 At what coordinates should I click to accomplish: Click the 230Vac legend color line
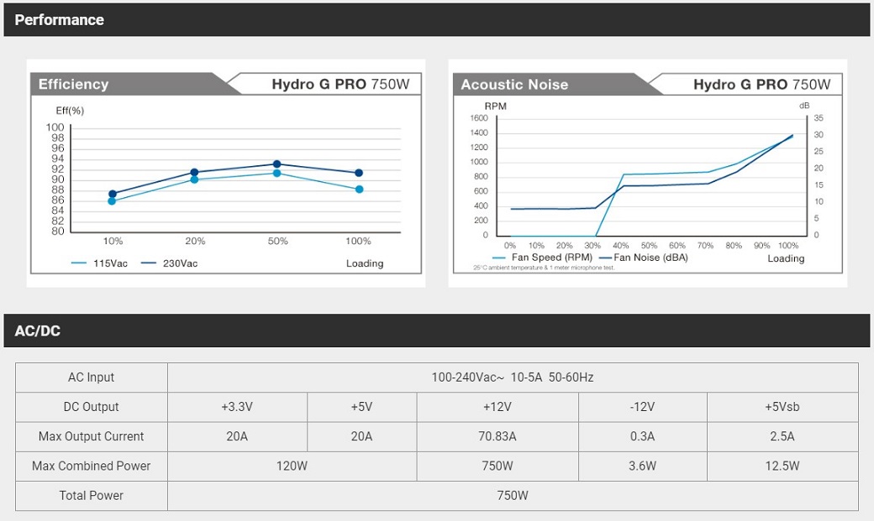pos(148,263)
